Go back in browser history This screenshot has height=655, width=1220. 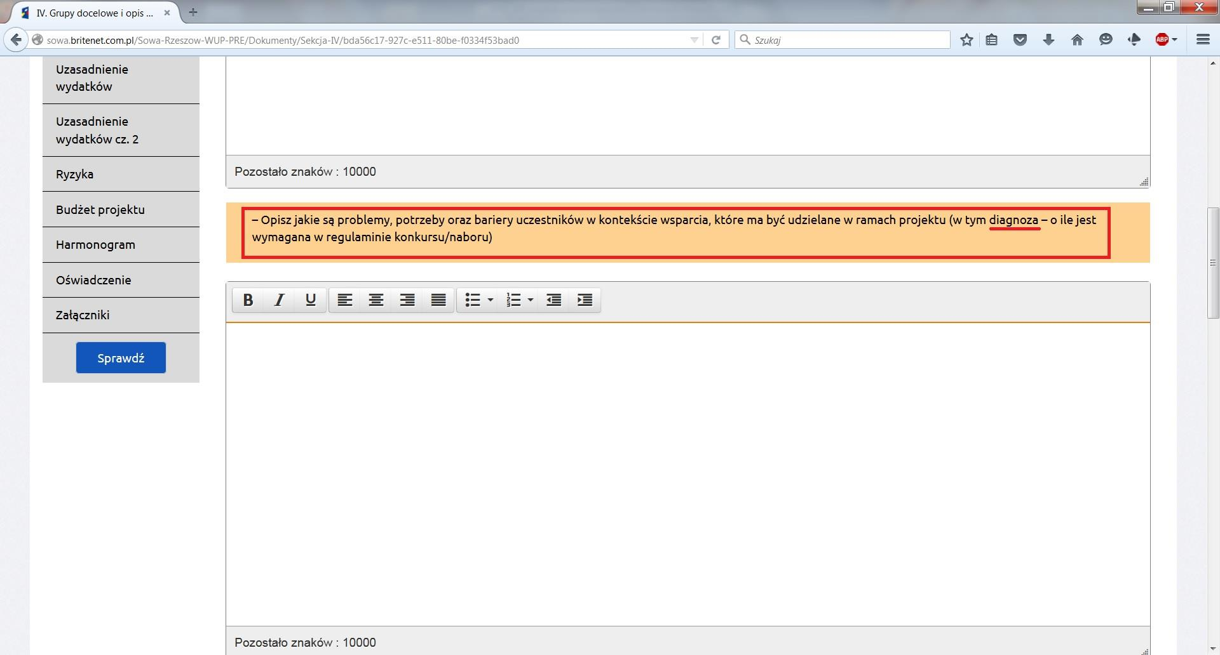pyautogui.click(x=16, y=40)
